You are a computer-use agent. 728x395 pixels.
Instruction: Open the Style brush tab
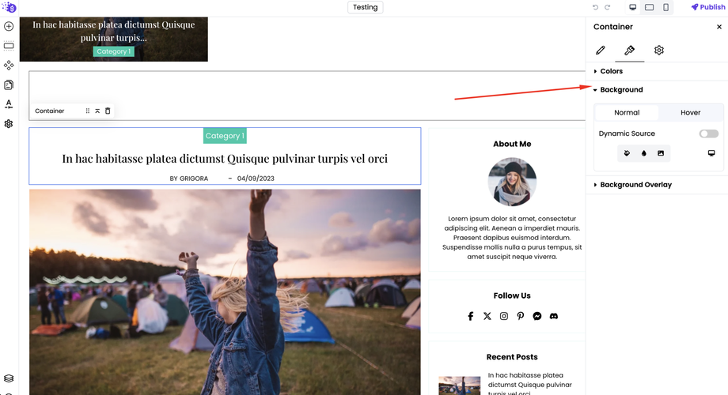point(630,50)
